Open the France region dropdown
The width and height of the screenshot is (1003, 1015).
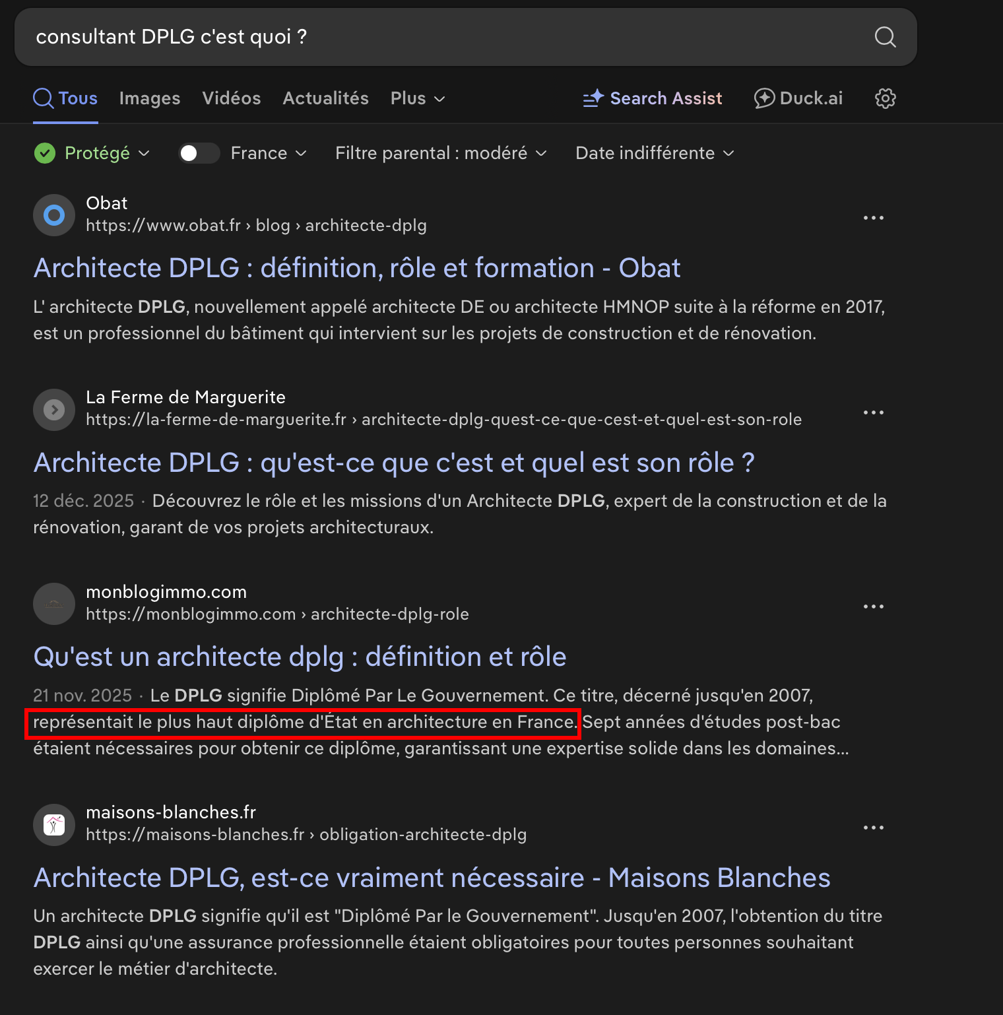click(x=269, y=153)
